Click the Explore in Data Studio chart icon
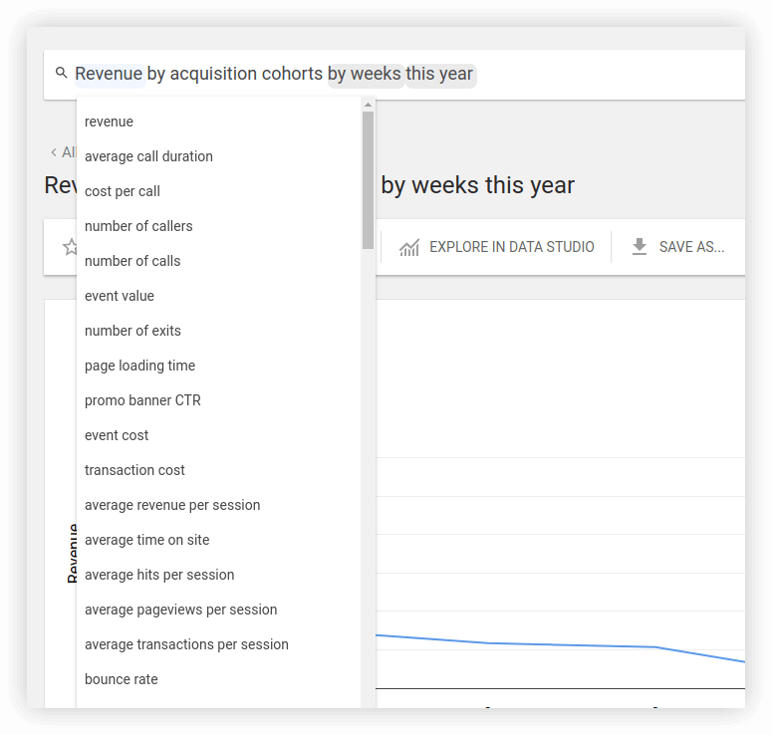 click(x=409, y=247)
